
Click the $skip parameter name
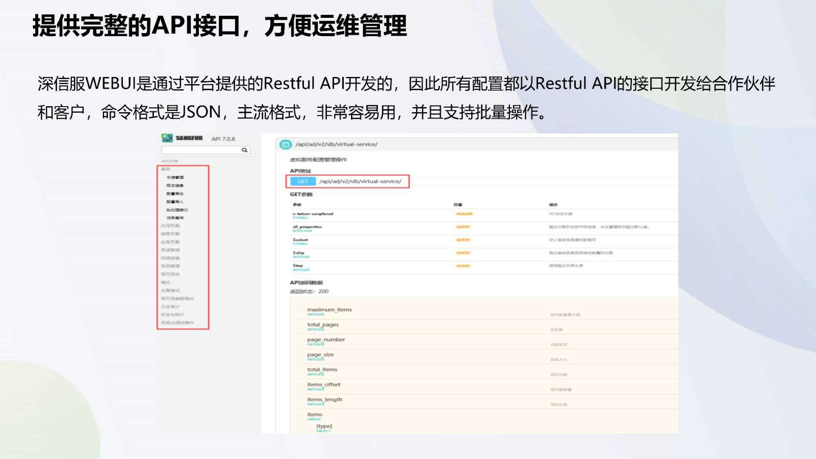pos(298,253)
